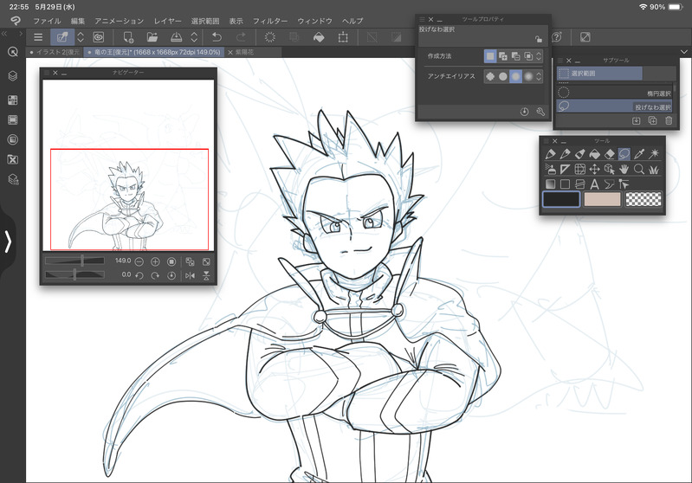This screenshot has width=692, height=483.
Task: Expand anti-aliasing options stepper arrows
Action: click(x=539, y=76)
